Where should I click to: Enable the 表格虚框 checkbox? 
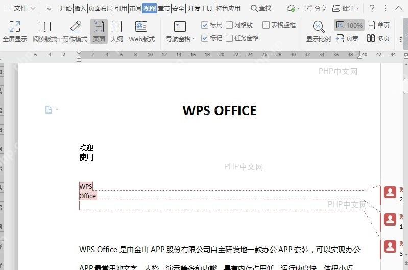coord(266,25)
